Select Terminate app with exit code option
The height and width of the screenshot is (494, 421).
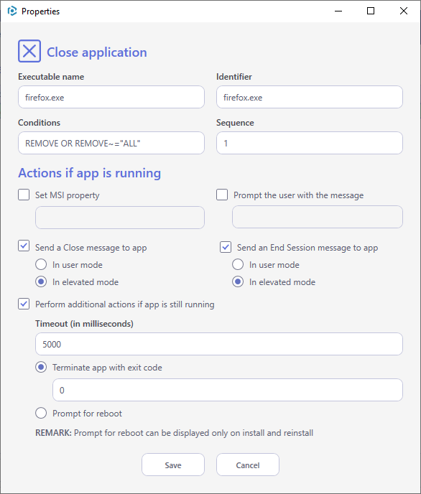pos(41,368)
